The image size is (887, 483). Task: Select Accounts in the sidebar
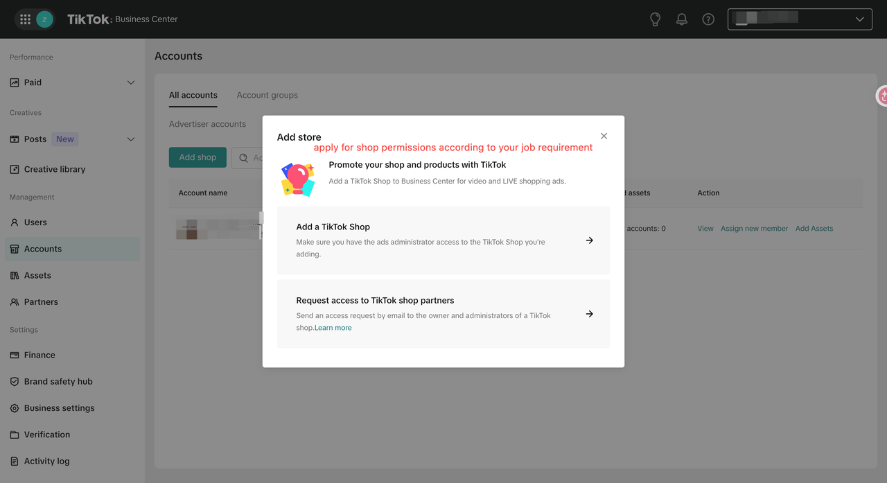pyautogui.click(x=72, y=249)
